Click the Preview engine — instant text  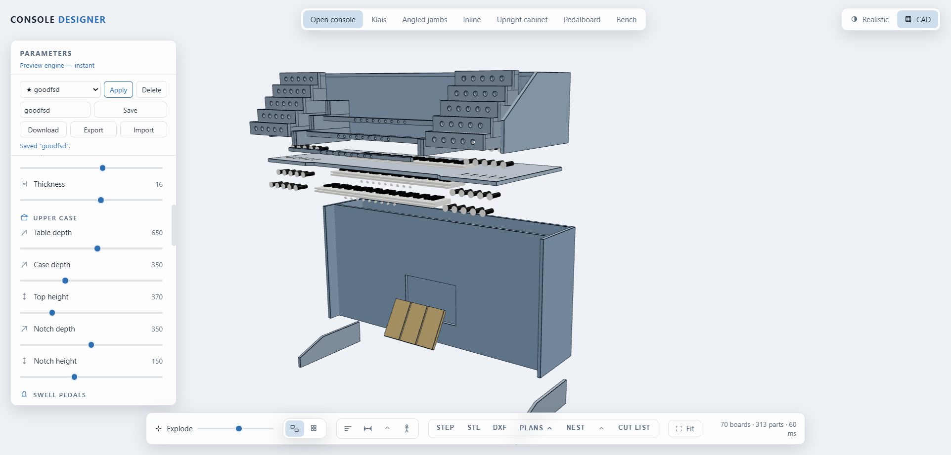tap(57, 65)
